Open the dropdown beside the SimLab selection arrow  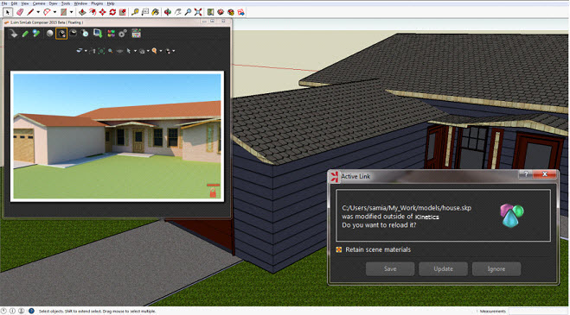pos(135,51)
